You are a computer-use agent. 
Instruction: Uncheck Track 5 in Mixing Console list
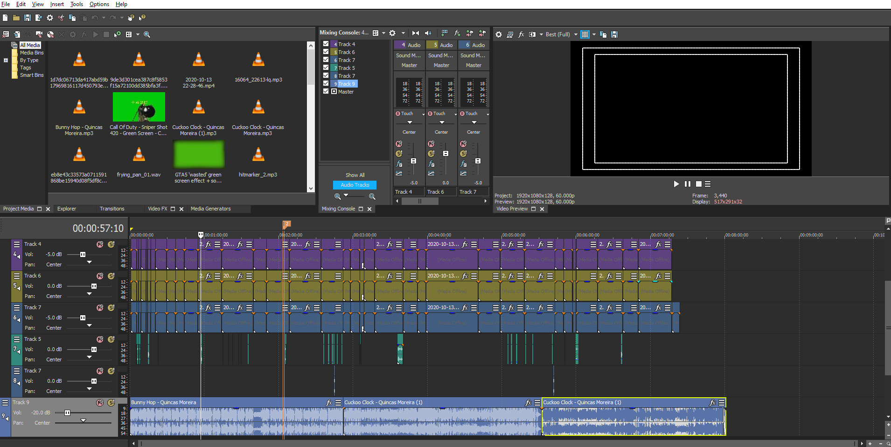(326, 68)
